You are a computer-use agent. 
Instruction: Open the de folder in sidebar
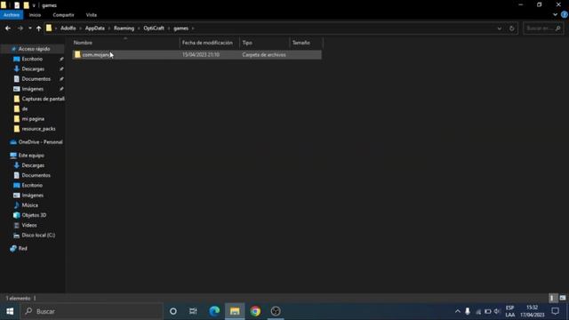click(x=25, y=108)
